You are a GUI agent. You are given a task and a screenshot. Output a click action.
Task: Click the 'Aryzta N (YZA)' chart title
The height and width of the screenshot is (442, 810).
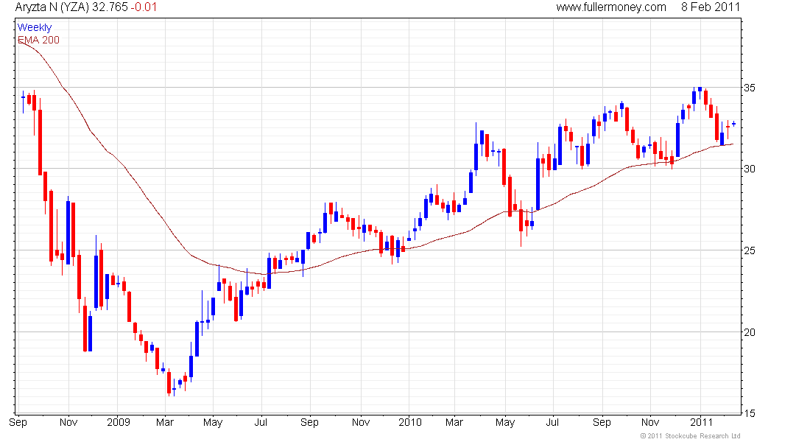tap(52, 7)
